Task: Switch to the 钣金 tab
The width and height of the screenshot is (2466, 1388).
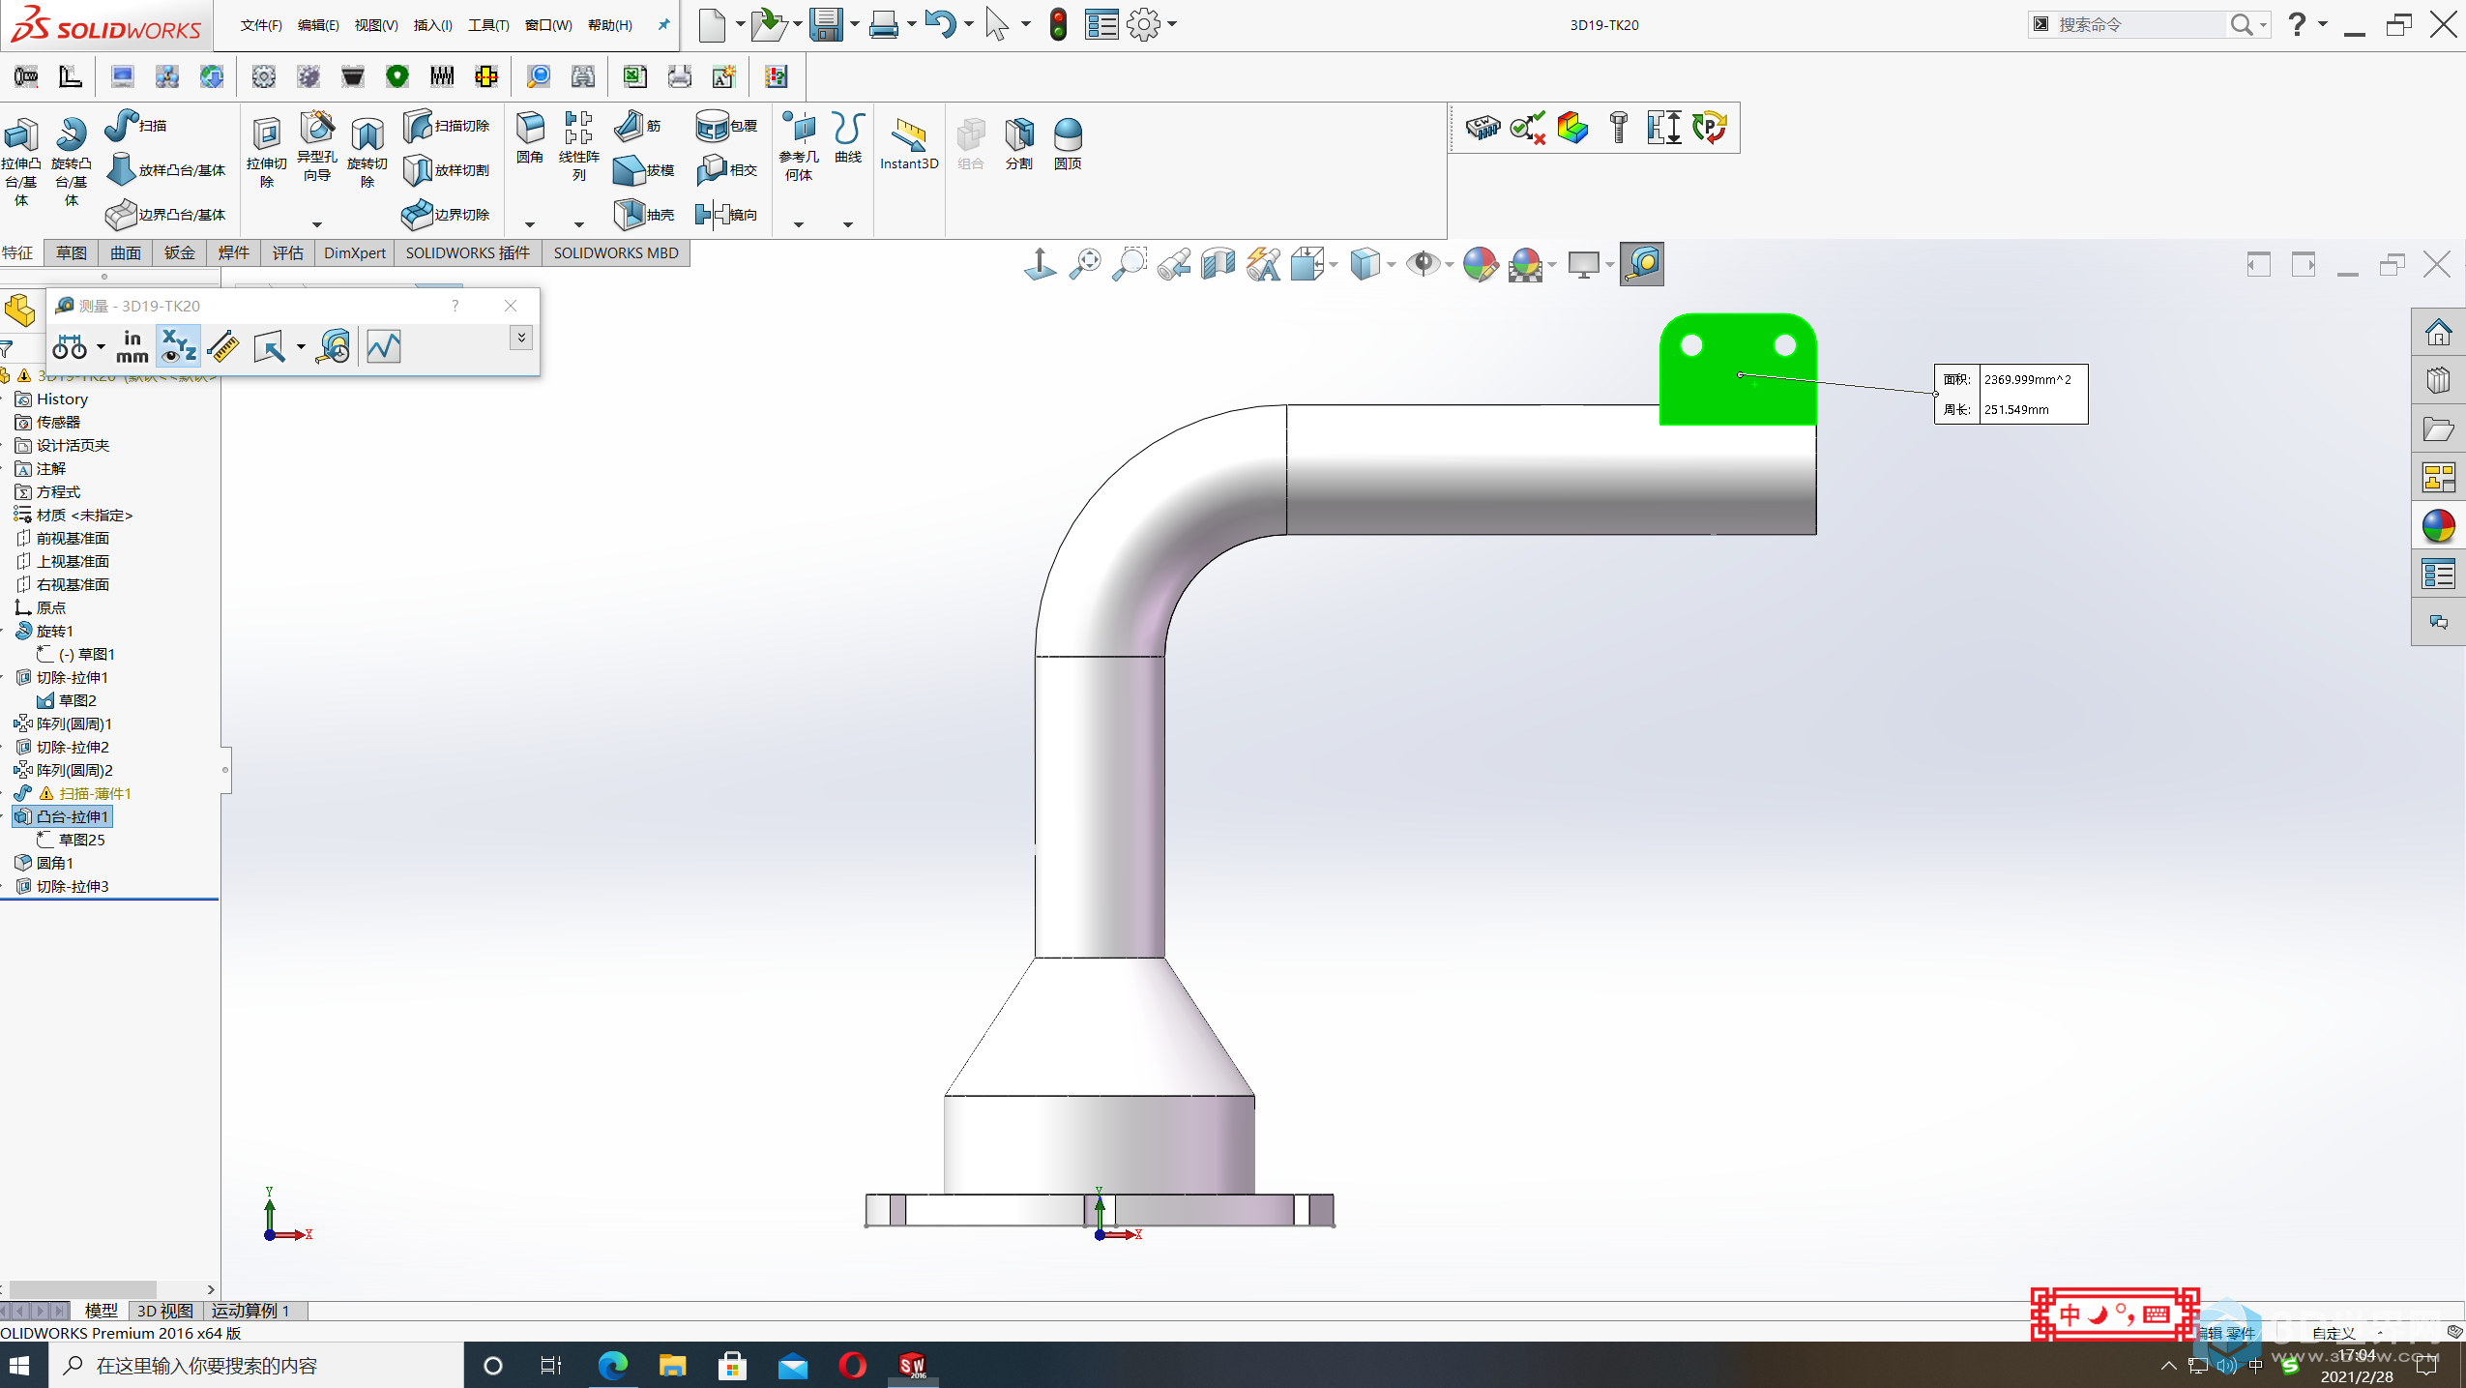Action: click(180, 252)
